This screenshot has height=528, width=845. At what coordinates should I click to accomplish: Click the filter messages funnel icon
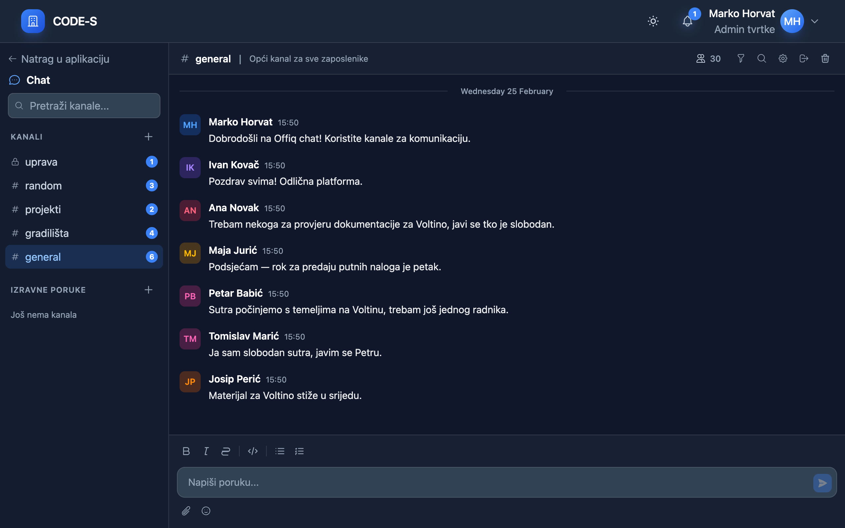[x=741, y=59]
